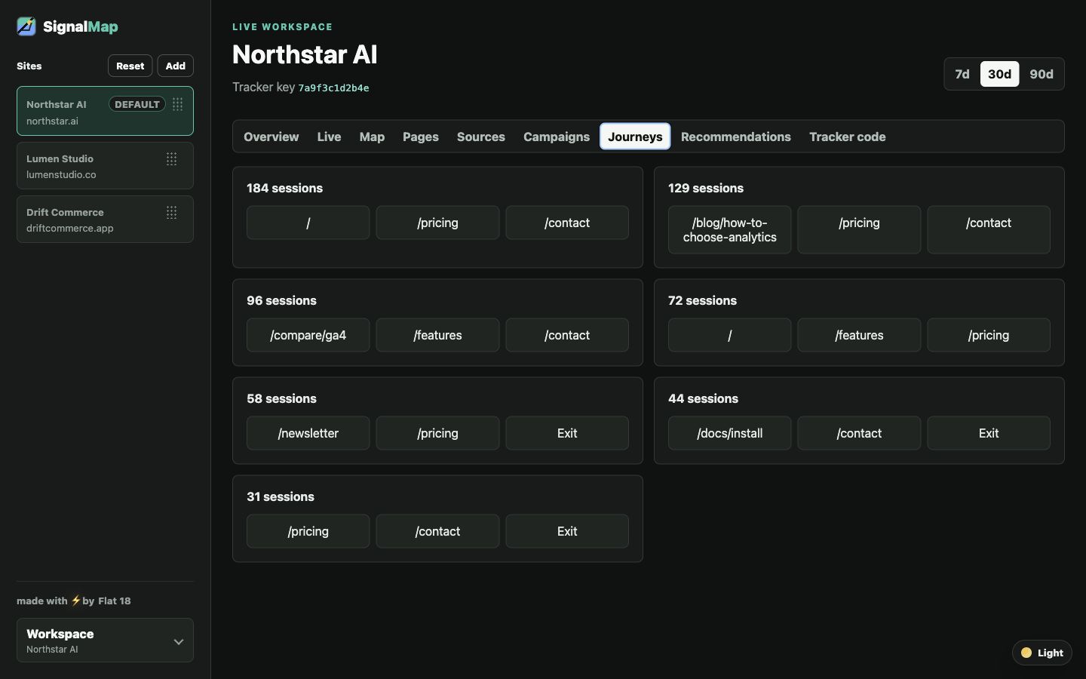Viewport: 1086px width, 679px height.
Task: Click the tracker key 7a9f3c1d2b4e
Action: [333, 88]
